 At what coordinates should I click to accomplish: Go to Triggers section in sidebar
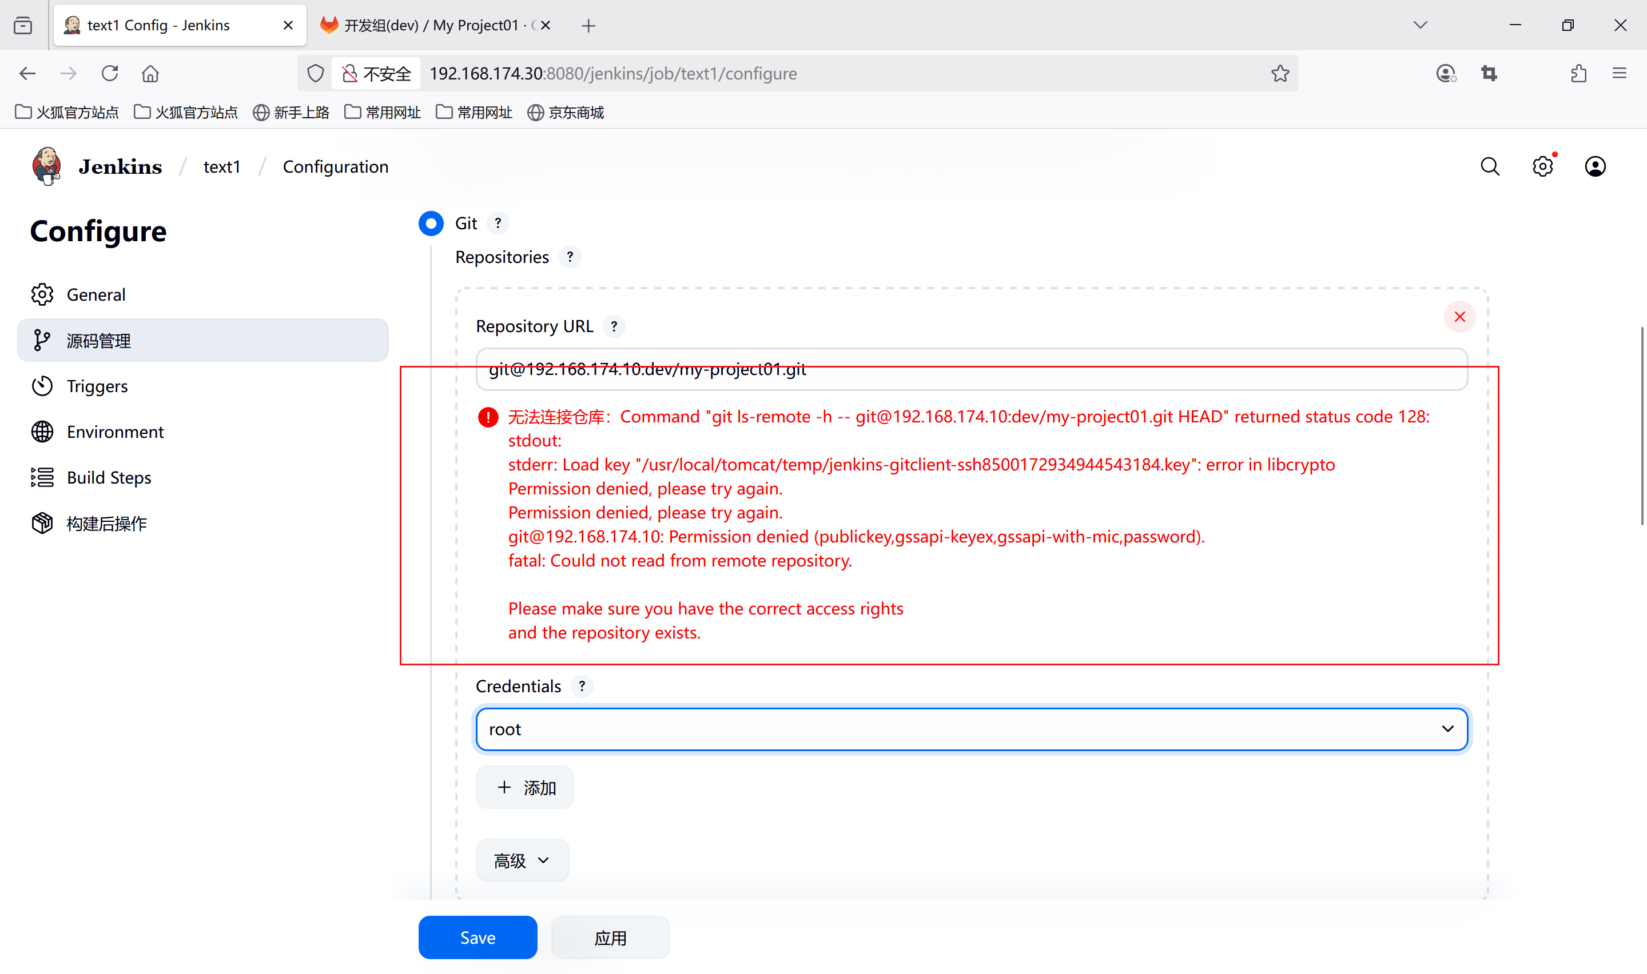(x=97, y=386)
